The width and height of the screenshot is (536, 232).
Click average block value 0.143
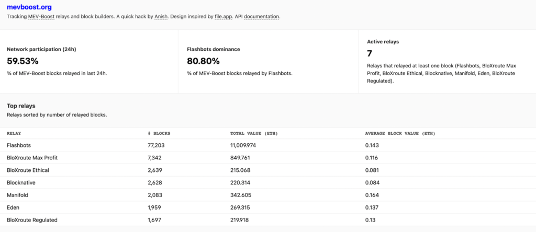372,145
